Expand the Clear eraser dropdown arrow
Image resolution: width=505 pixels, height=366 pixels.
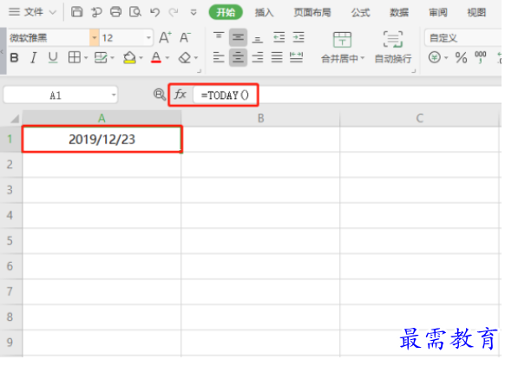[x=196, y=58]
